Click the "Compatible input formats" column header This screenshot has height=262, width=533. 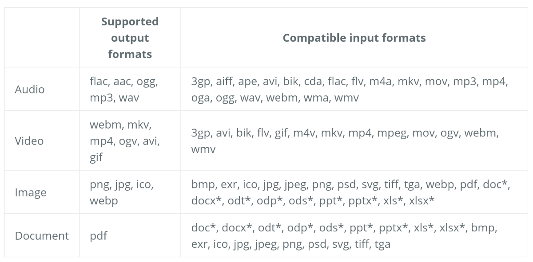pos(354,38)
